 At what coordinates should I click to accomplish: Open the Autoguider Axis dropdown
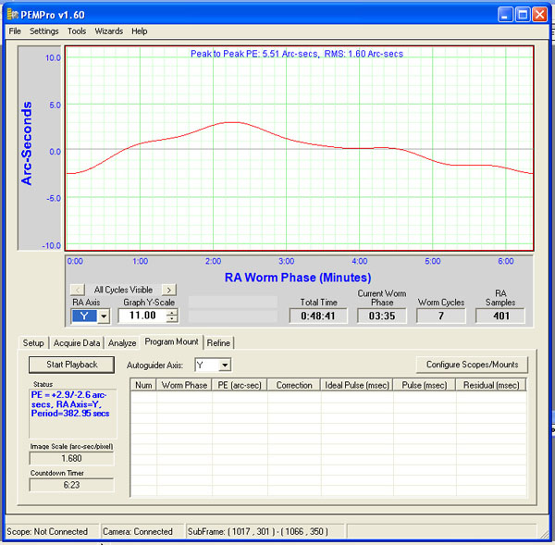tap(224, 365)
